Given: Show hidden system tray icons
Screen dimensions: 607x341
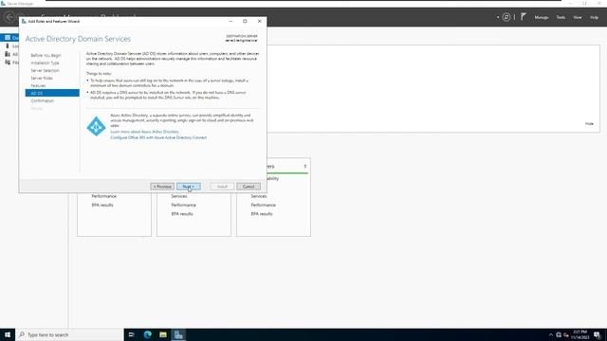Looking at the screenshot, I should [551, 334].
